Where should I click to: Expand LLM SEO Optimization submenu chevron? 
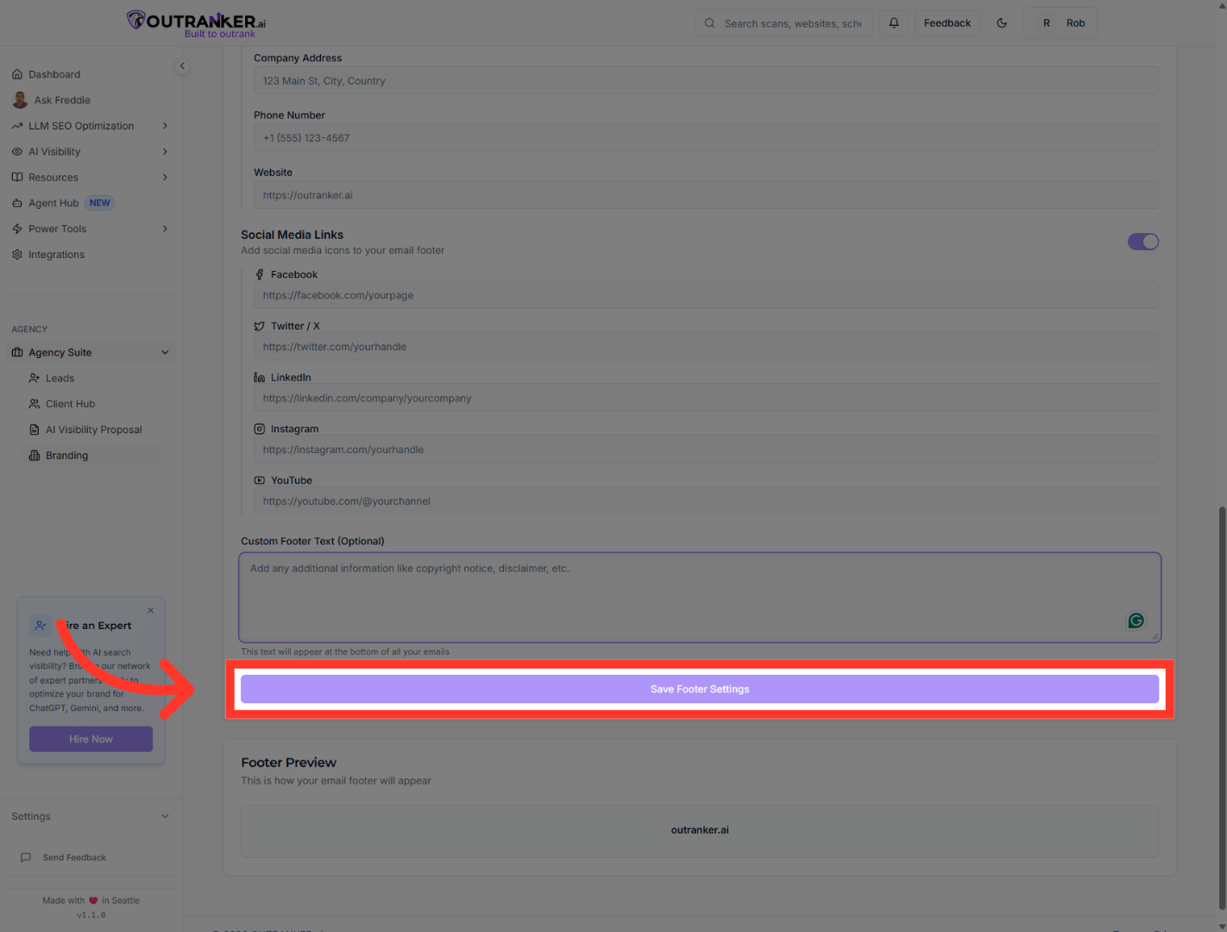tap(165, 126)
